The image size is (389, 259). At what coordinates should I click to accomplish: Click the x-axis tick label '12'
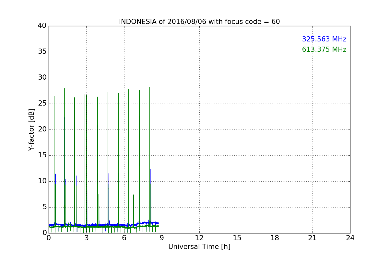click(x=199, y=238)
